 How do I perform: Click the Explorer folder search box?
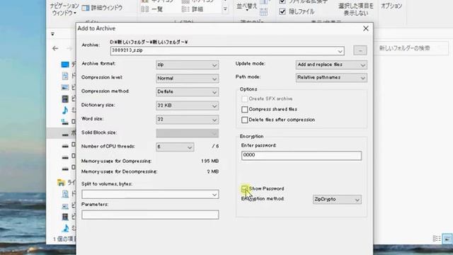(411, 48)
